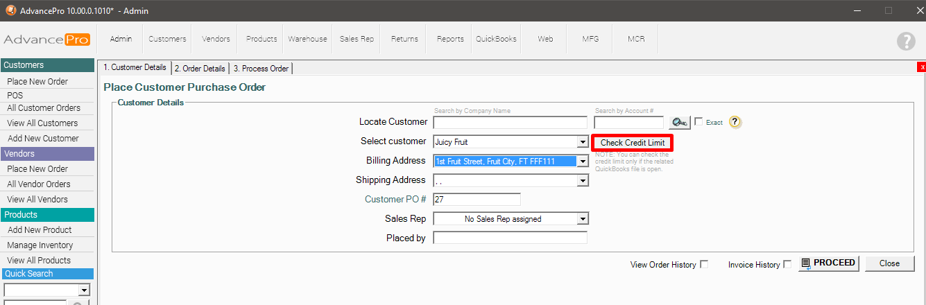
Task: Open the 3. Process Order tab
Action: pos(261,69)
